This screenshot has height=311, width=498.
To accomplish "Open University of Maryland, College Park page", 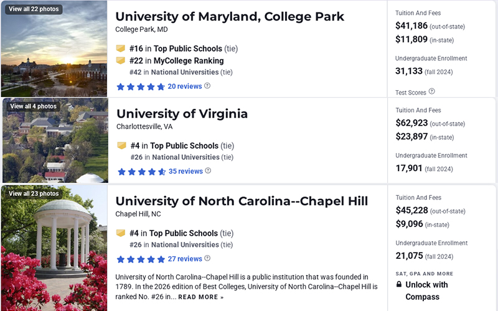I will click(230, 17).
